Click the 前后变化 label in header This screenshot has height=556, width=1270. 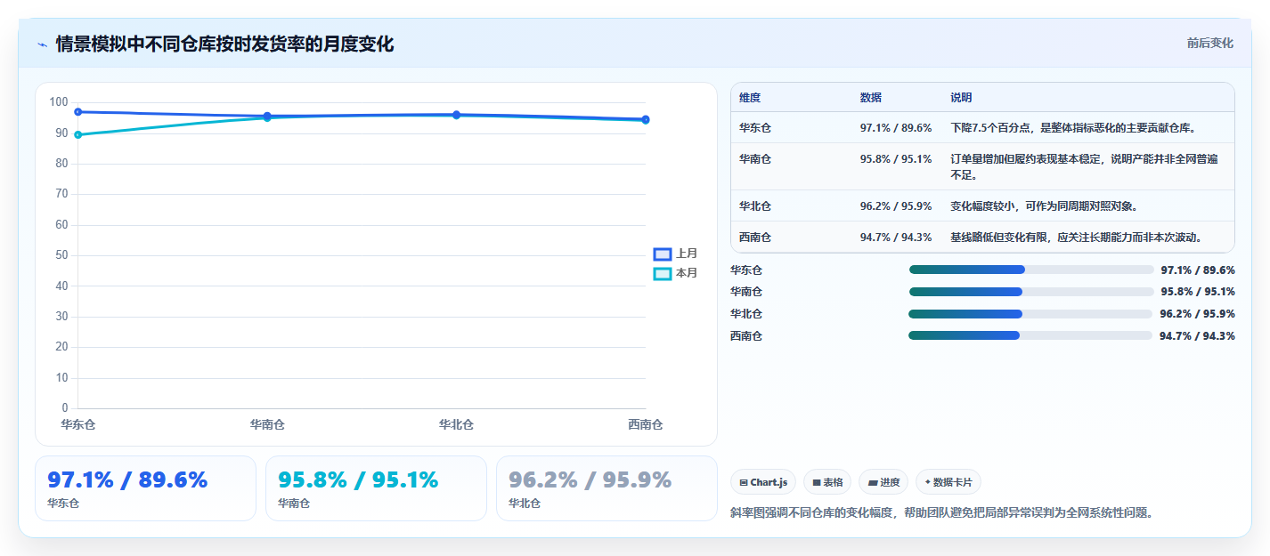coord(1209,43)
